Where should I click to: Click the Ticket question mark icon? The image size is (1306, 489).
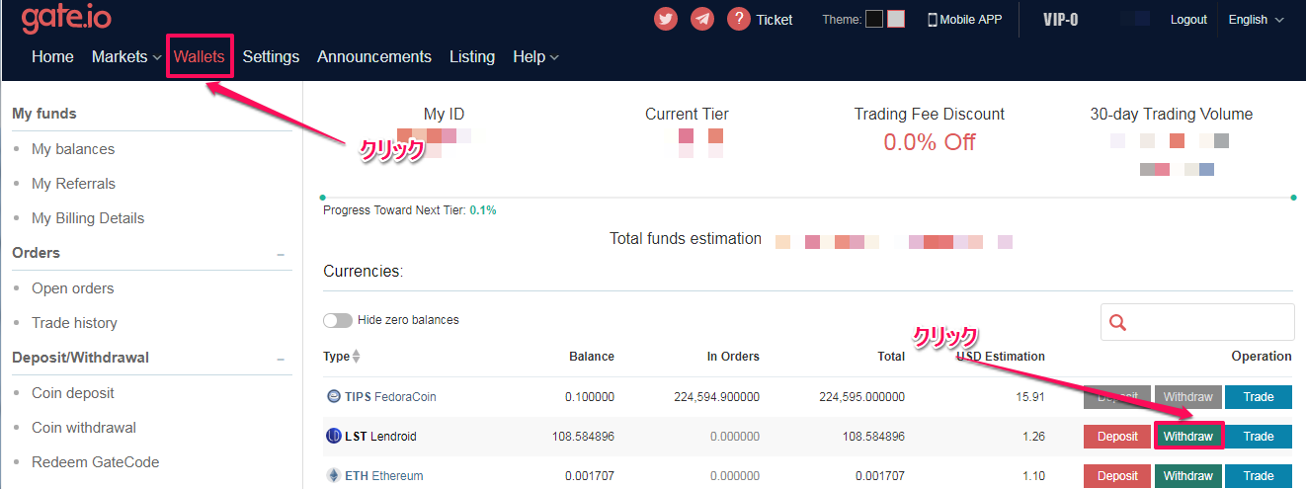tap(739, 19)
